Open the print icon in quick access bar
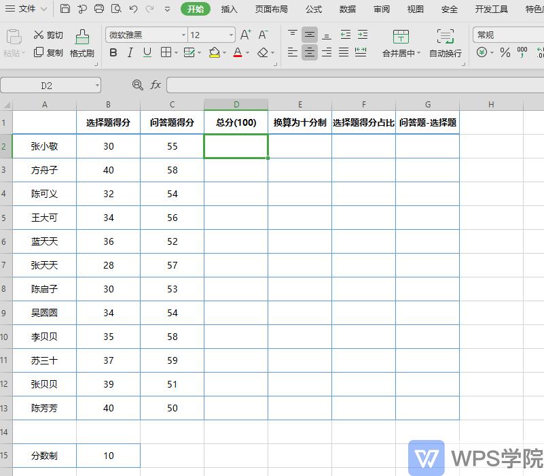This screenshot has width=544, height=476. coord(99,9)
